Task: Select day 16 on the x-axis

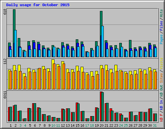Action: (82, 125)
